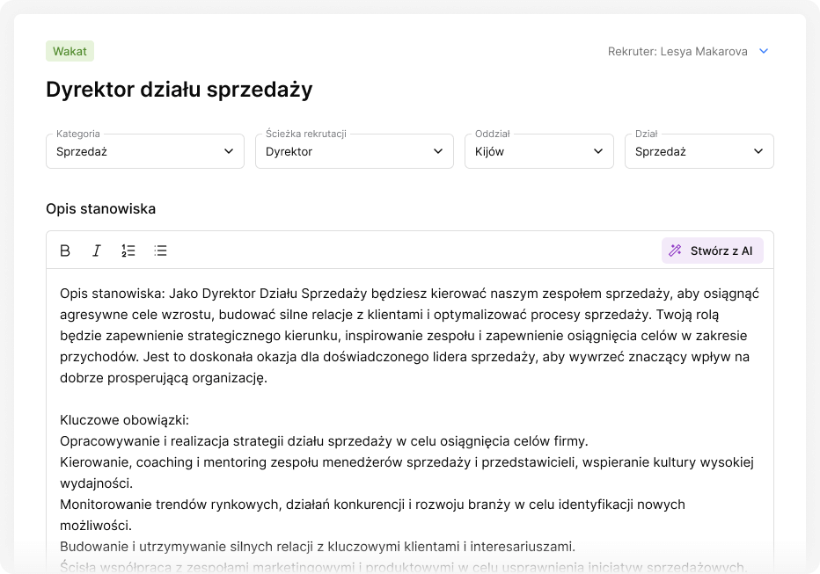Screen dimensions: 820x574
Task: Click the magic wand AI icon
Action: click(x=675, y=251)
